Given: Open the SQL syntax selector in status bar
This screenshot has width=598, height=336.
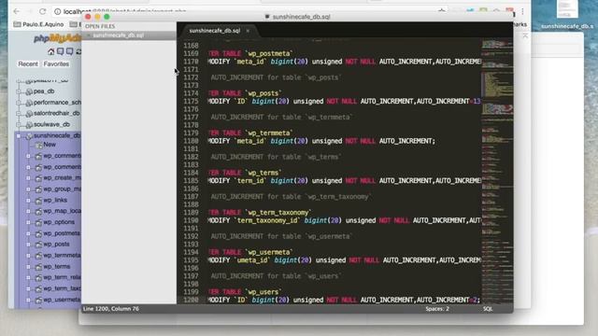Looking at the screenshot, I should 488,309.
